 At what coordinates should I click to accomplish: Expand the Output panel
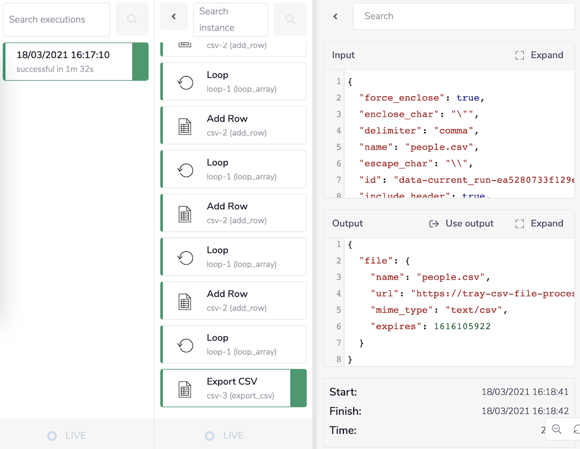point(539,223)
